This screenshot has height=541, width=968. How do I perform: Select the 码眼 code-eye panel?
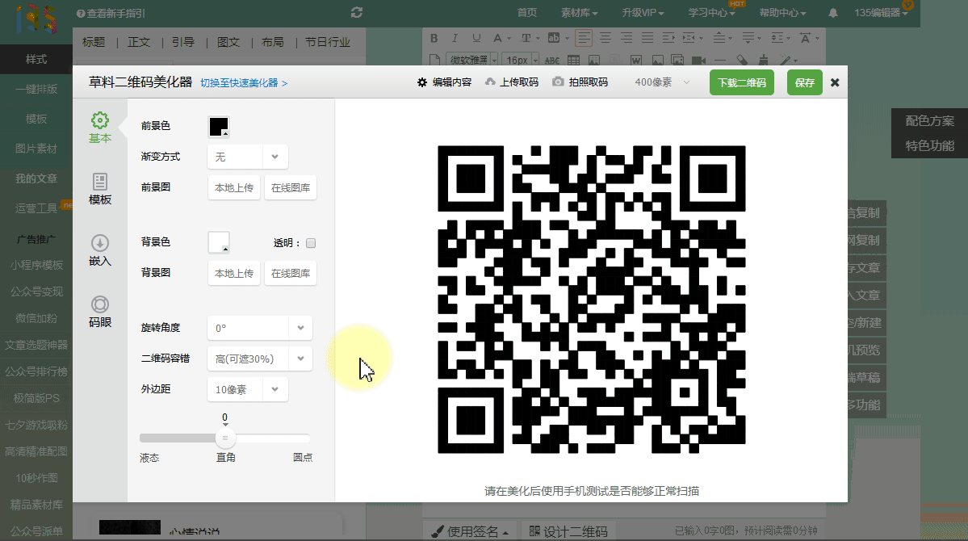click(x=100, y=312)
